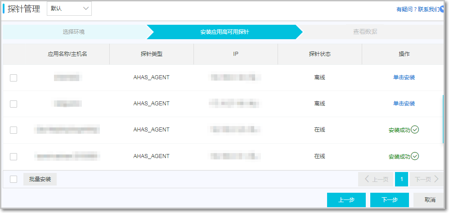
Task: Click 单击安装 link in the first row
Action: click(x=404, y=77)
